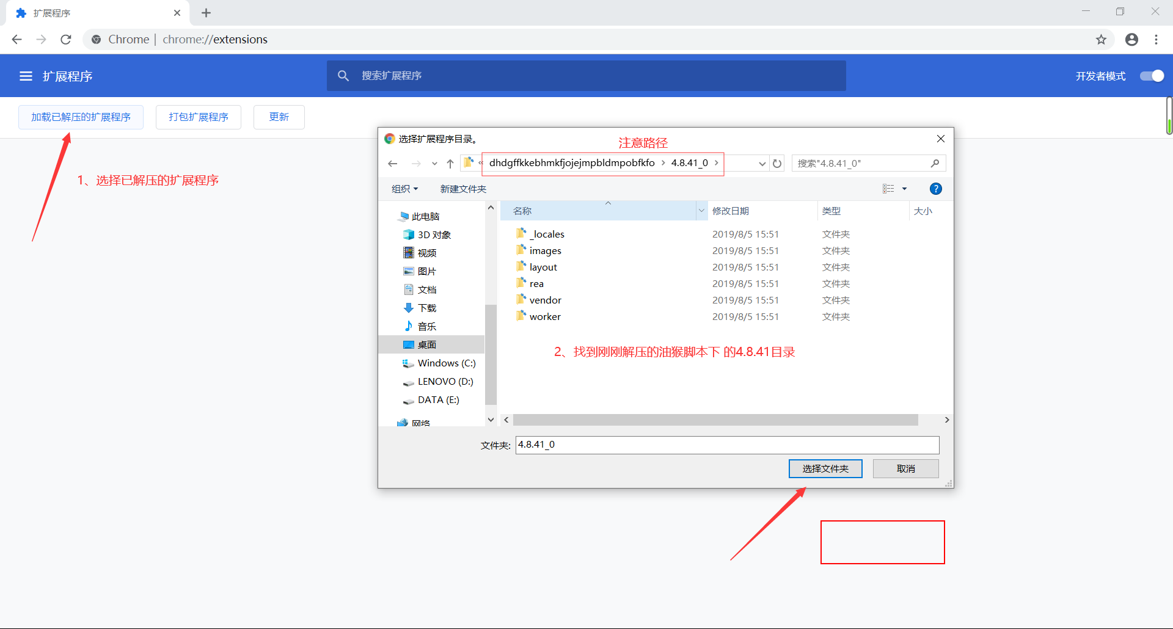Go up one folder level in dialog

450,164
